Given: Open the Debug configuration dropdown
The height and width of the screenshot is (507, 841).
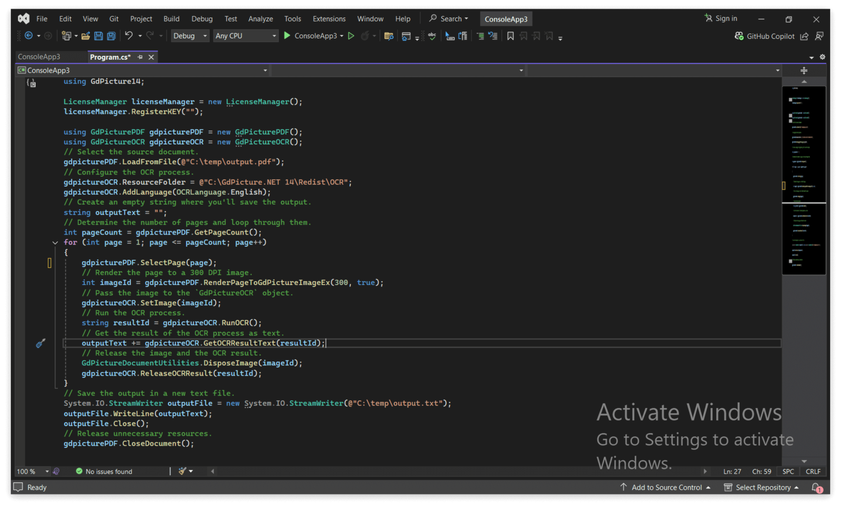Looking at the screenshot, I should click(190, 36).
